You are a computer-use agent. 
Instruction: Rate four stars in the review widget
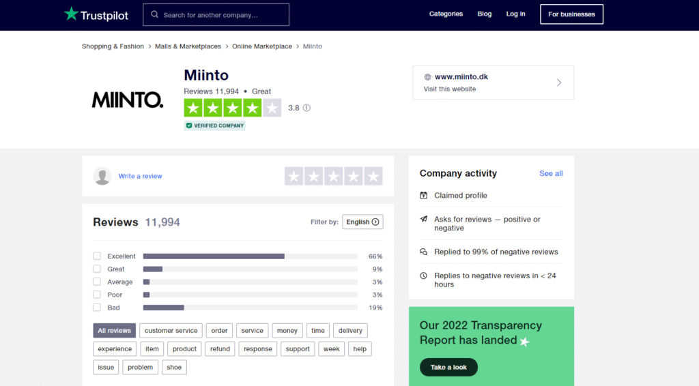[354, 177]
